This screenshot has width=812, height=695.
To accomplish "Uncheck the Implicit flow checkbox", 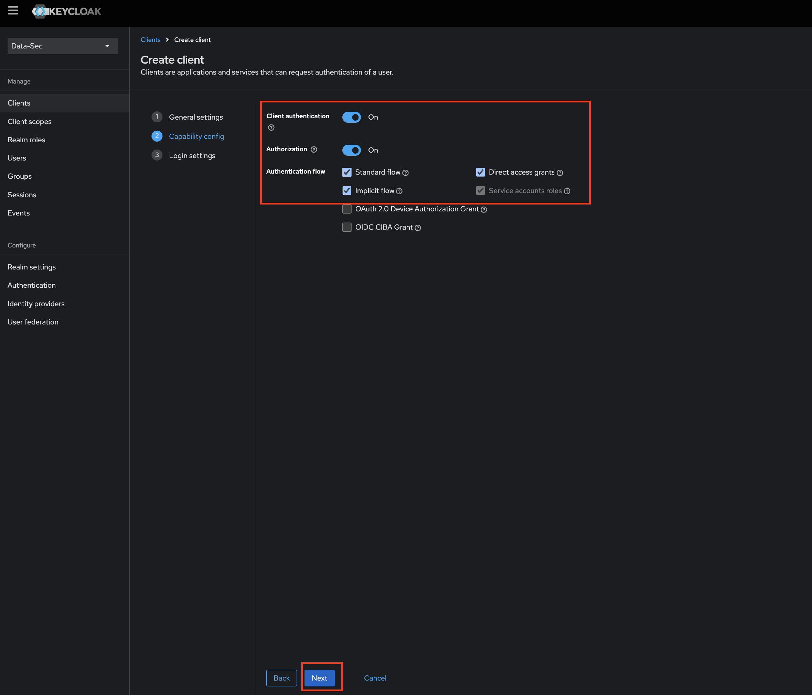I will pyautogui.click(x=346, y=191).
